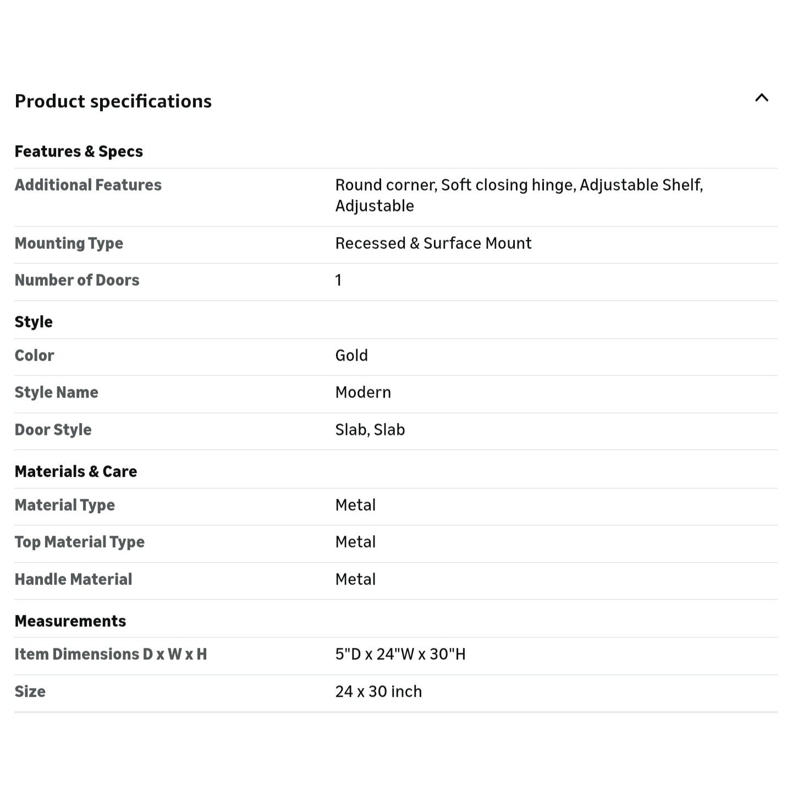The image size is (792, 792).
Task: Click the Features & Specs section header
Action: 79,151
